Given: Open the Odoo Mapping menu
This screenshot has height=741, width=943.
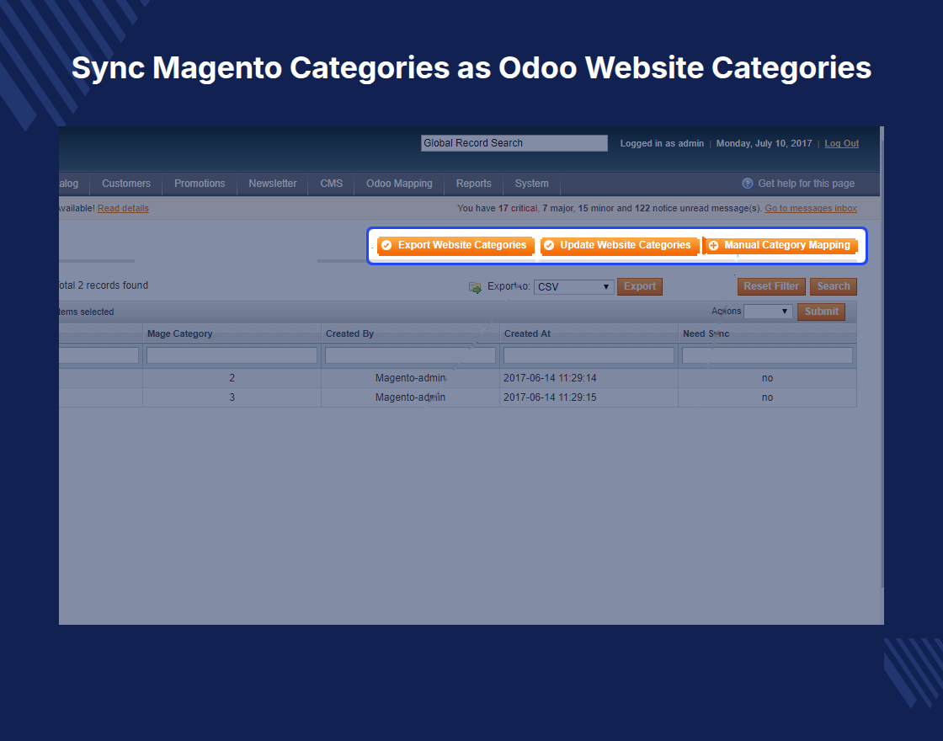Looking at the screenshot, I should (399, 184).
